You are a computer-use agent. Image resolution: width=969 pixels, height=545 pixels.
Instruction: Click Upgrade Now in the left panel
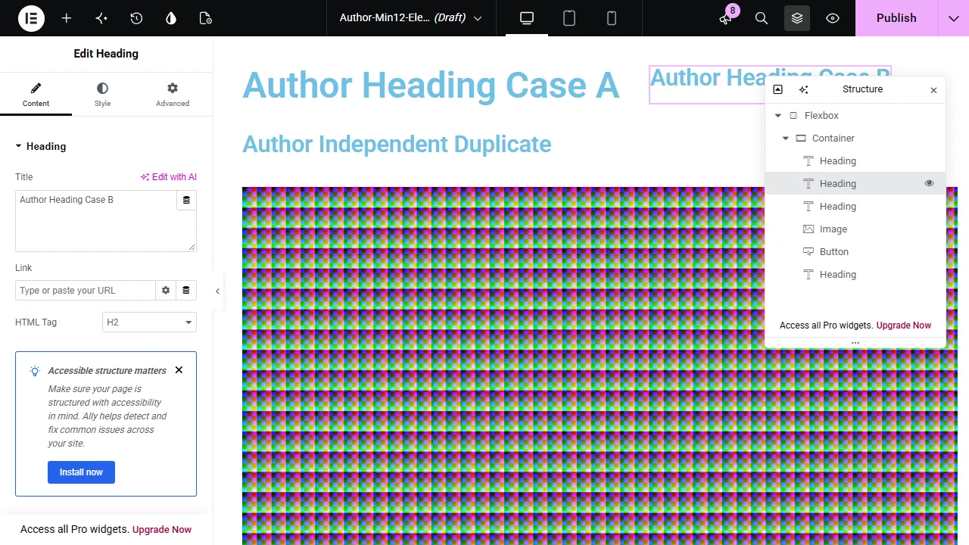point(162,530)
